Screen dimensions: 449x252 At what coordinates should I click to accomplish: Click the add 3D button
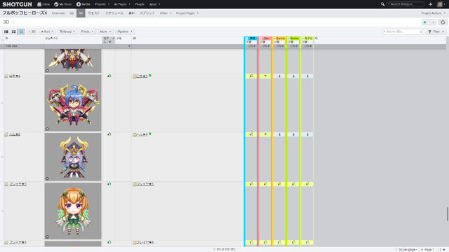32,31
